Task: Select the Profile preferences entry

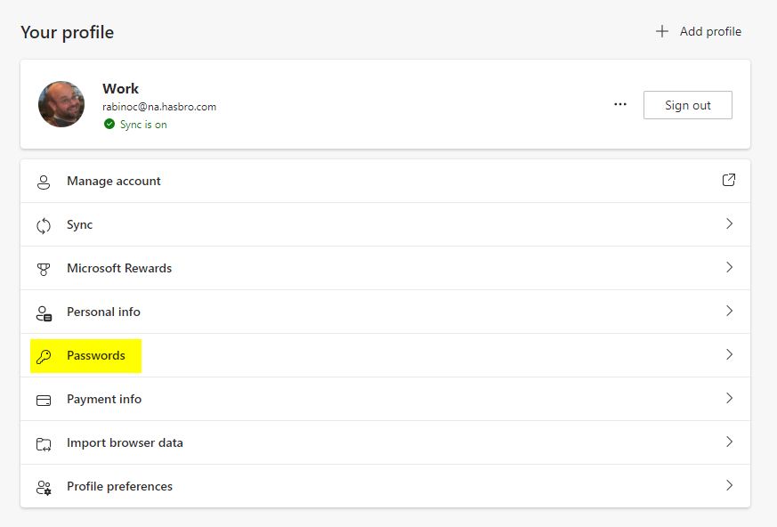Action: coord(119,487)
